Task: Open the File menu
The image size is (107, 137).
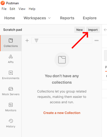Action: [x=4, y=9]
